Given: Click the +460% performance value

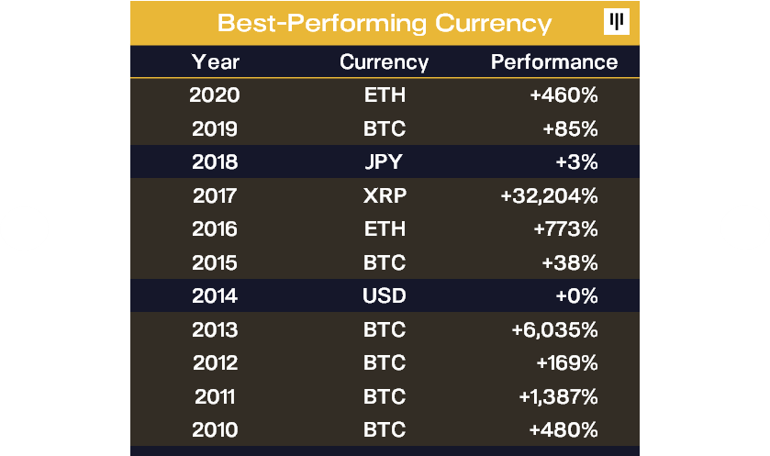Looking at the screenshot, I should [x=564, y=95].
